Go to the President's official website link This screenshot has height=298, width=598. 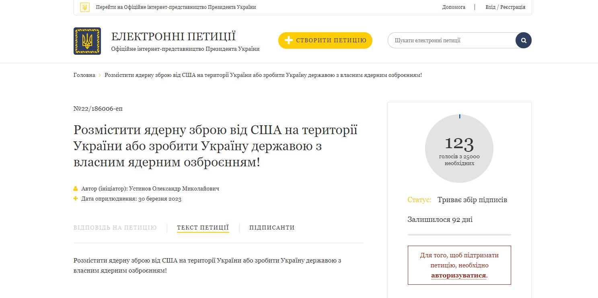coord(176,7)
